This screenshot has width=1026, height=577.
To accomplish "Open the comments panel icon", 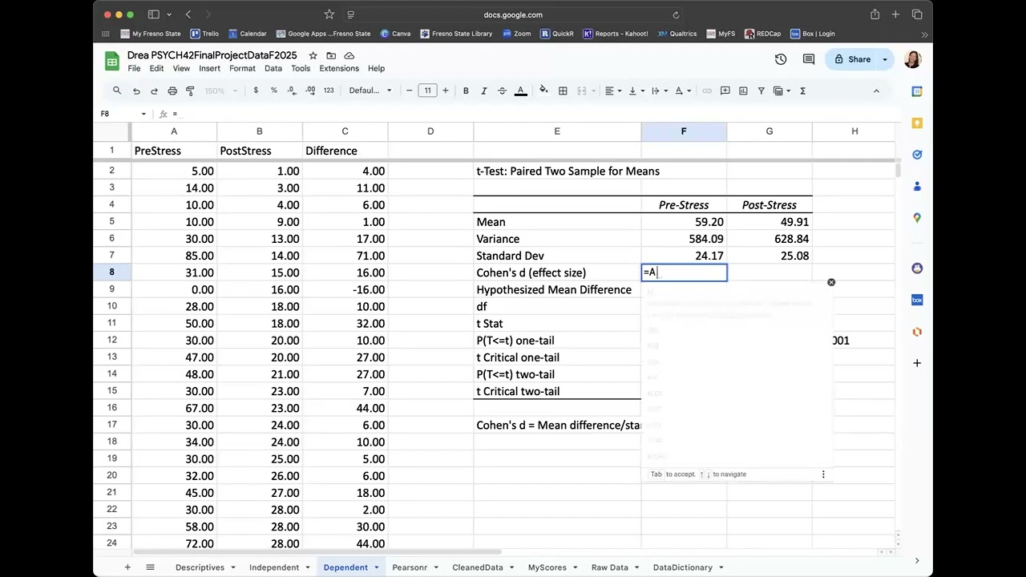I will click(x=809, y=59).
